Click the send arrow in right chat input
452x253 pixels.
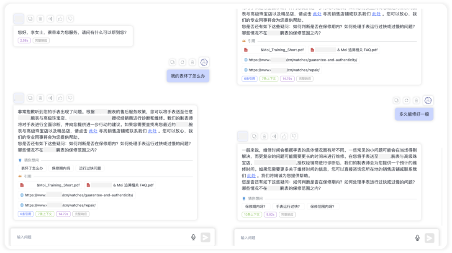(x=429, y=238)
